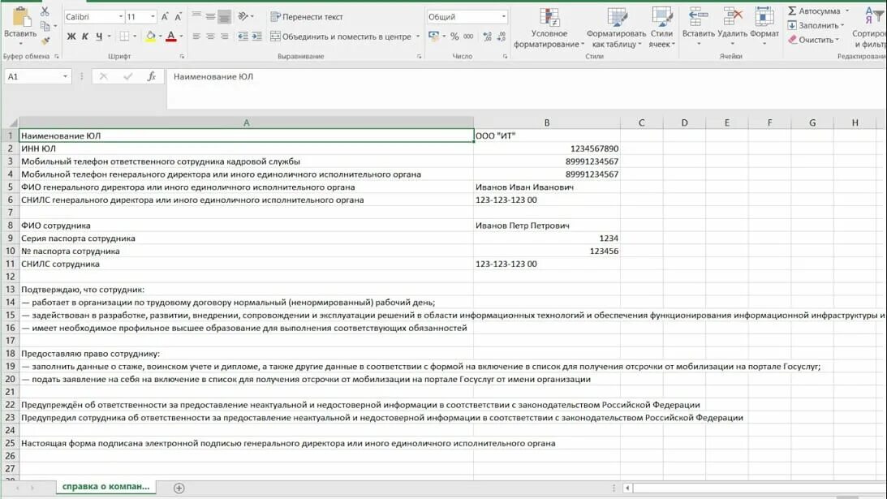Image resolution: width=887 pixels, height=499 pixels.
Task: Open the number format Общий dropdown
Action: click(503, 17)
